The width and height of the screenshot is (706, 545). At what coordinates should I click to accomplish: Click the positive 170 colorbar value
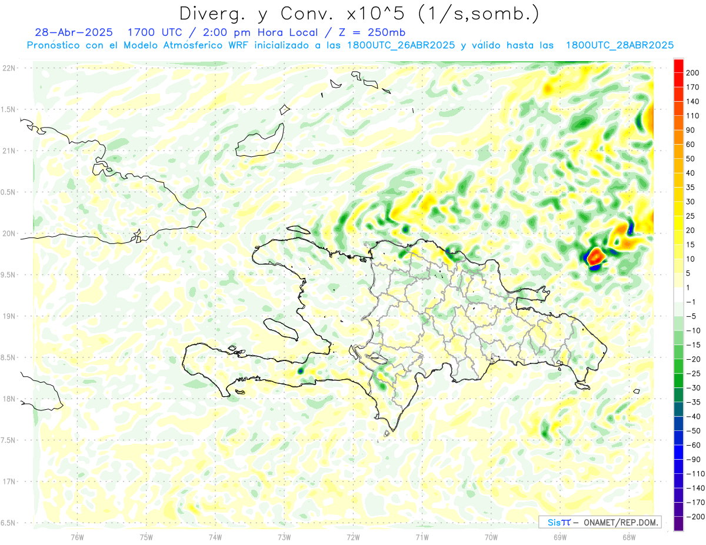point(692,87)
